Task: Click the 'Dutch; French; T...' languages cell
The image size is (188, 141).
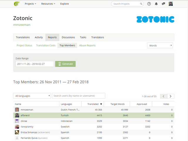Action: pyautogui.click(x=70, y=110)
